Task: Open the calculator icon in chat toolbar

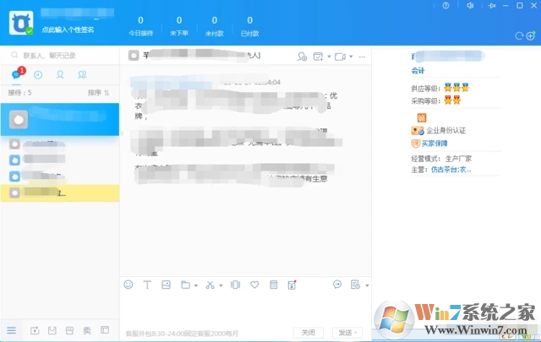Action: [274, 285]
